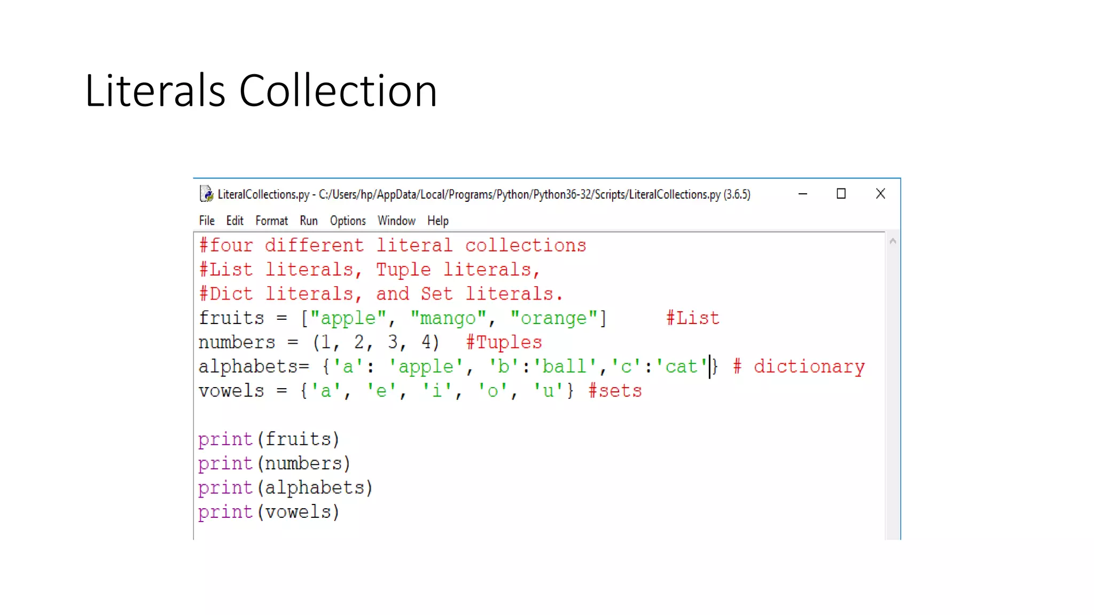Click the "mango" string in the list
Screen dimensions: 1094x615
pyautogui.click(x=448, y=318)
